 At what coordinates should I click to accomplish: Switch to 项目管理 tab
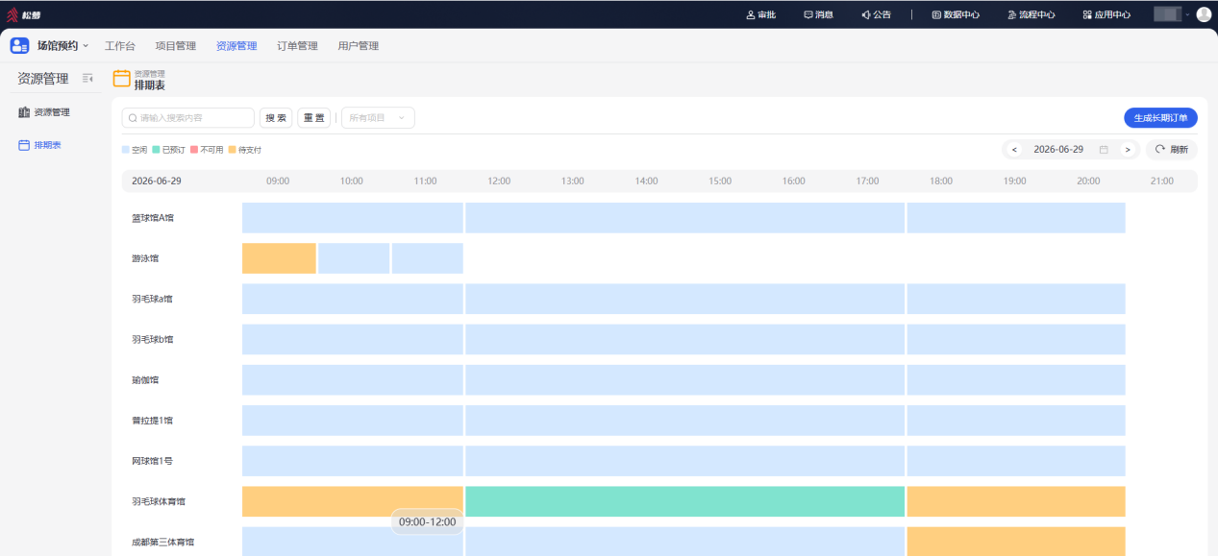(x=175, y=46)
